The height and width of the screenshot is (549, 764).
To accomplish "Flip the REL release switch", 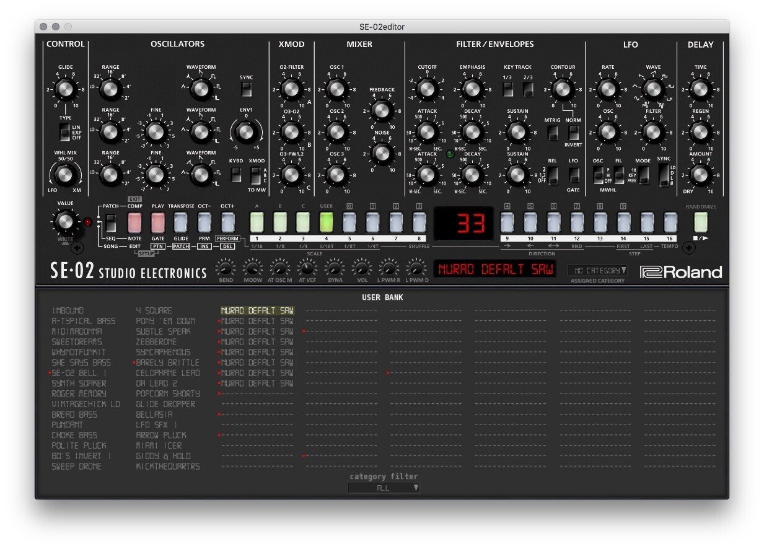I will [x=553, y=175].
